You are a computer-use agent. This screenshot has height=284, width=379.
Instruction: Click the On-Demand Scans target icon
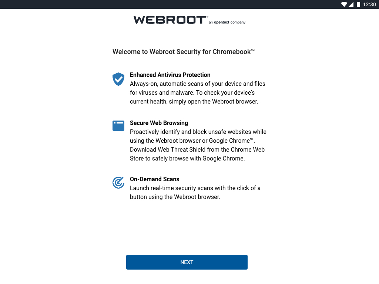[118, 183]
